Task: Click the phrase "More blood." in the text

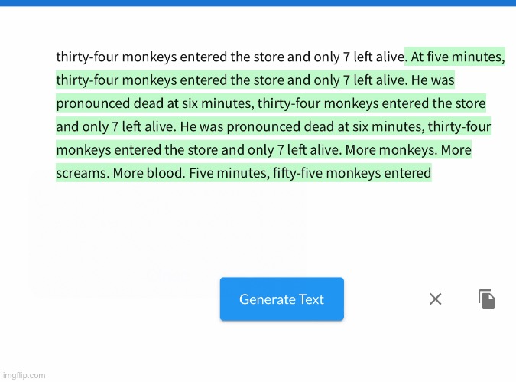Action: tap(149, 173)
